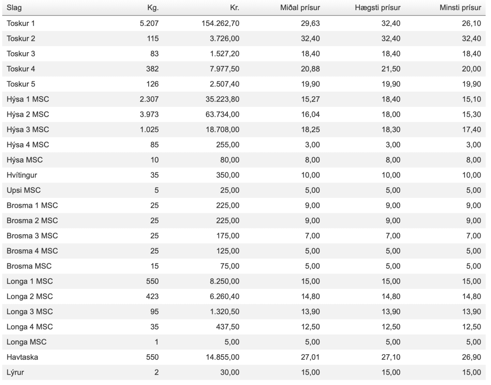Click the Kr. column header
491x385 pixels.
pyautogui.click(x=235, y=7)
